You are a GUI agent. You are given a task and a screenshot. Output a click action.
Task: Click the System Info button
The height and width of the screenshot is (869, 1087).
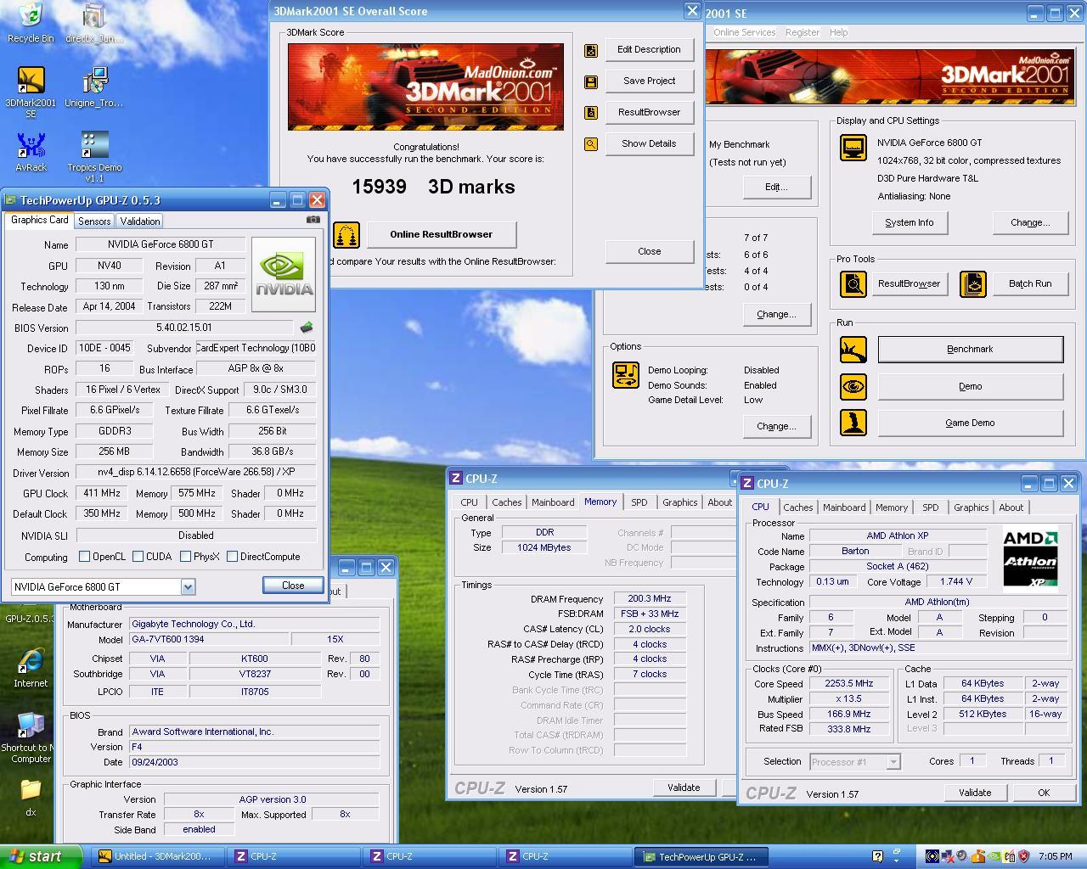click(x=909, y=223)
